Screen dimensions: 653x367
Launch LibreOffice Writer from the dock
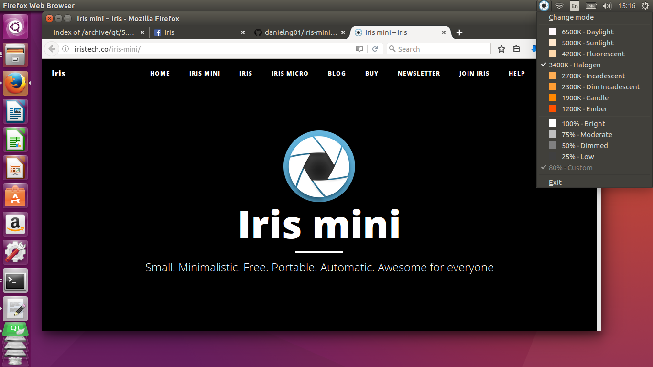pyautogui.click(x=15, y=112)
